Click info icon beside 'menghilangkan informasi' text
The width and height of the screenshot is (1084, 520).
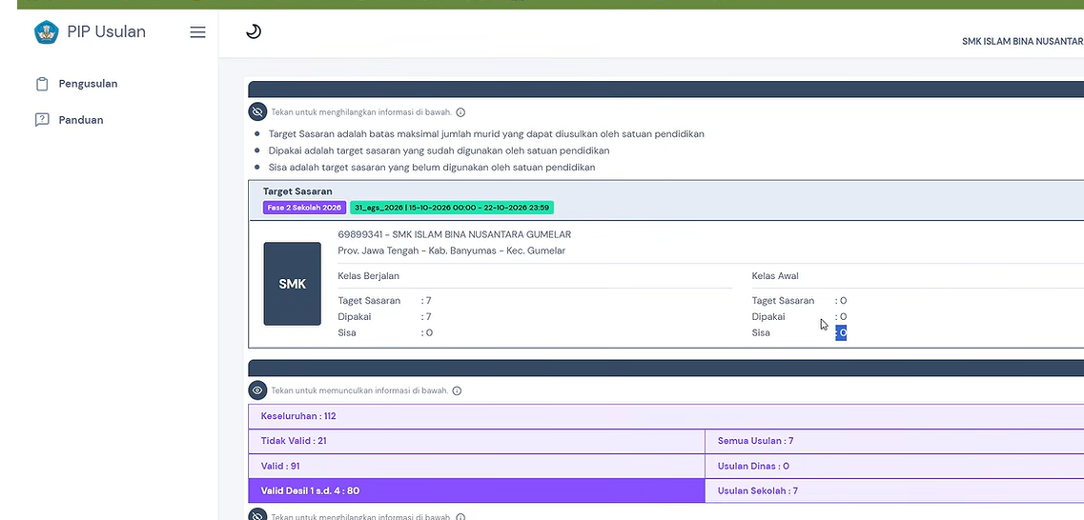pos(460,112)
